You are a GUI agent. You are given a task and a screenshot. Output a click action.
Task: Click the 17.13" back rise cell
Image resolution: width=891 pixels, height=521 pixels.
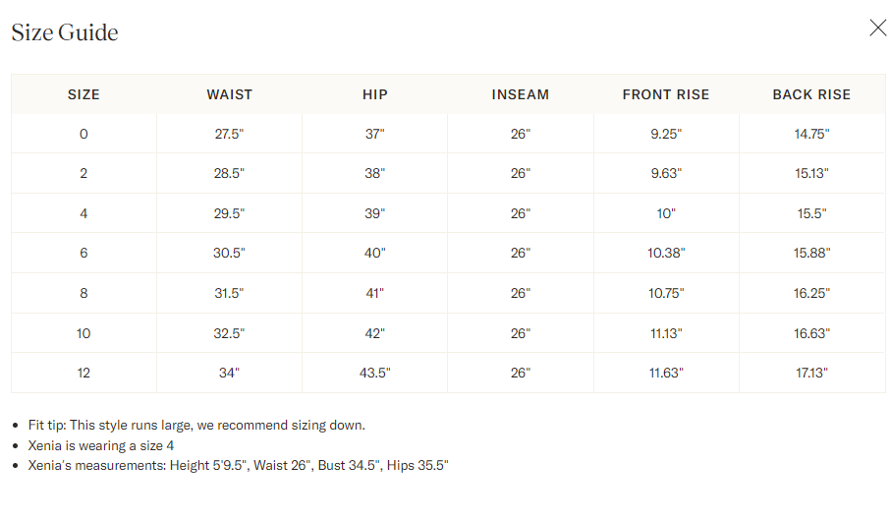pyautogui.click(x=811, y=373)
